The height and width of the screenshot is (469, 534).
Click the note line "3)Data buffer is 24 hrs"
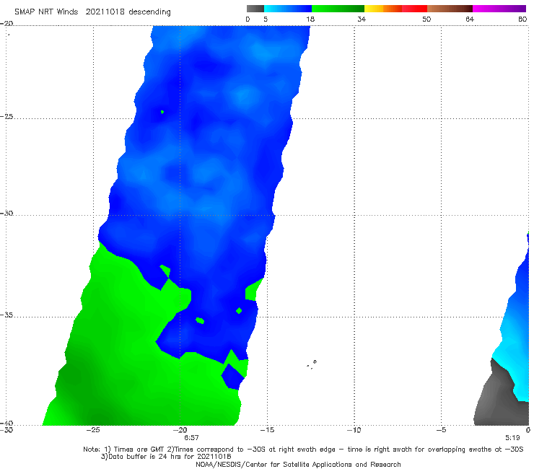pyautogui.click(x=166, y=457)
